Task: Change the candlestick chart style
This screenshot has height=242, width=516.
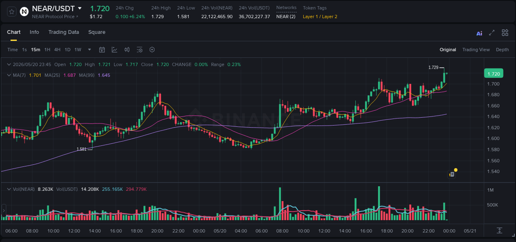Action: (x=127, y=50)
